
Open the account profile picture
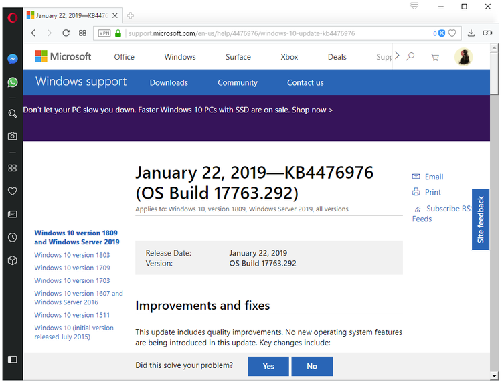click(463, 57)
